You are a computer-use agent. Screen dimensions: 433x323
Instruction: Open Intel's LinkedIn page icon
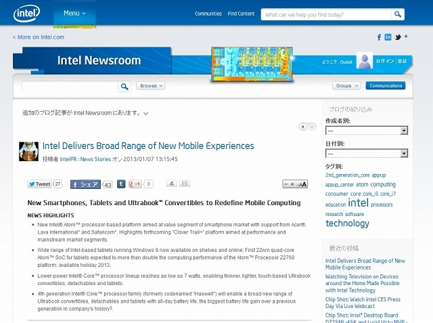click(388, 37)
